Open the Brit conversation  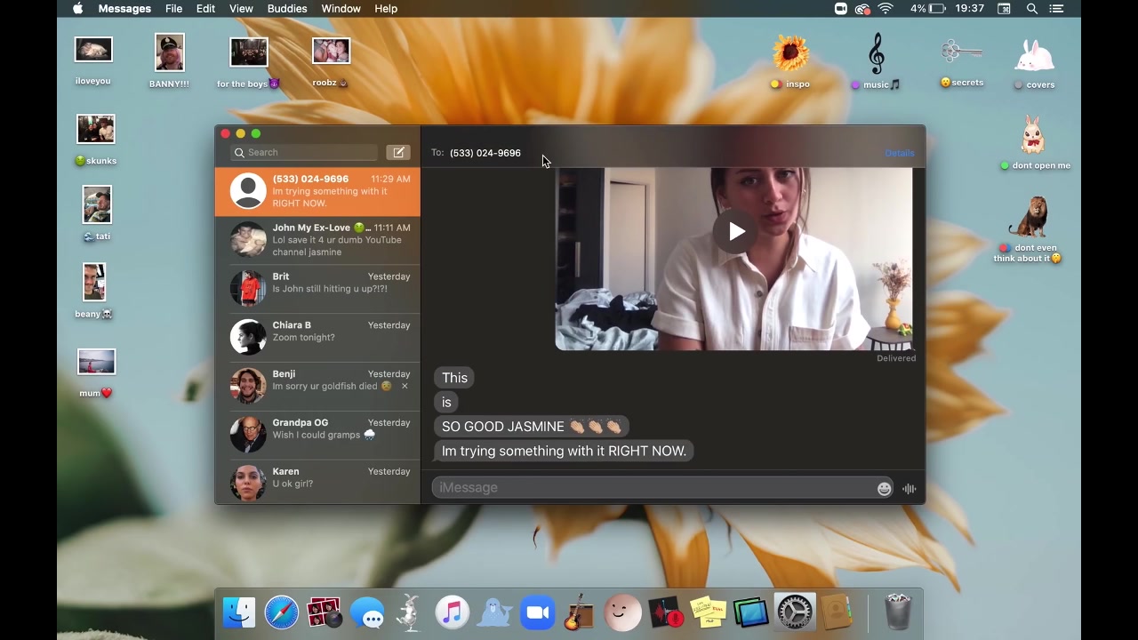(317, 289)
